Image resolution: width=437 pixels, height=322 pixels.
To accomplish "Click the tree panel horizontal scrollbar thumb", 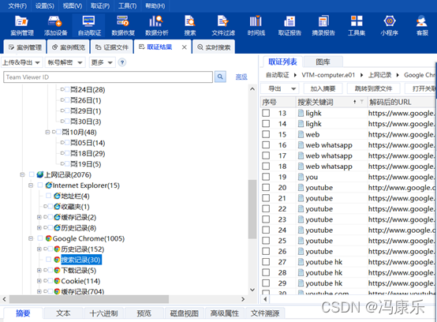I will (89, 299).
